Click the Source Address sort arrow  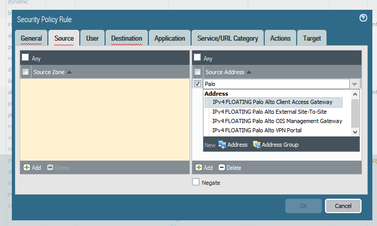(249, 73)
